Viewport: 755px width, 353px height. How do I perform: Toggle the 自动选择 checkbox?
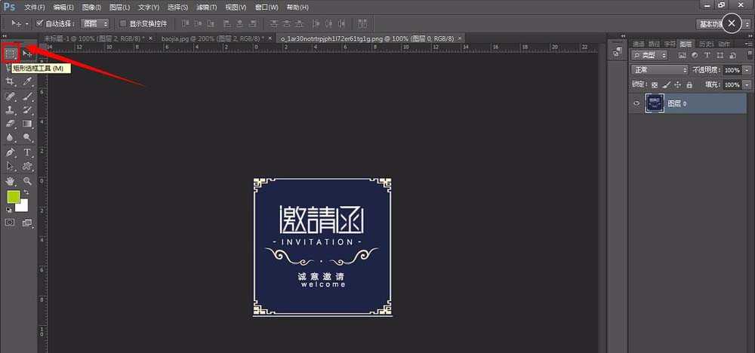pyautogui.click(x=40, y=24)
